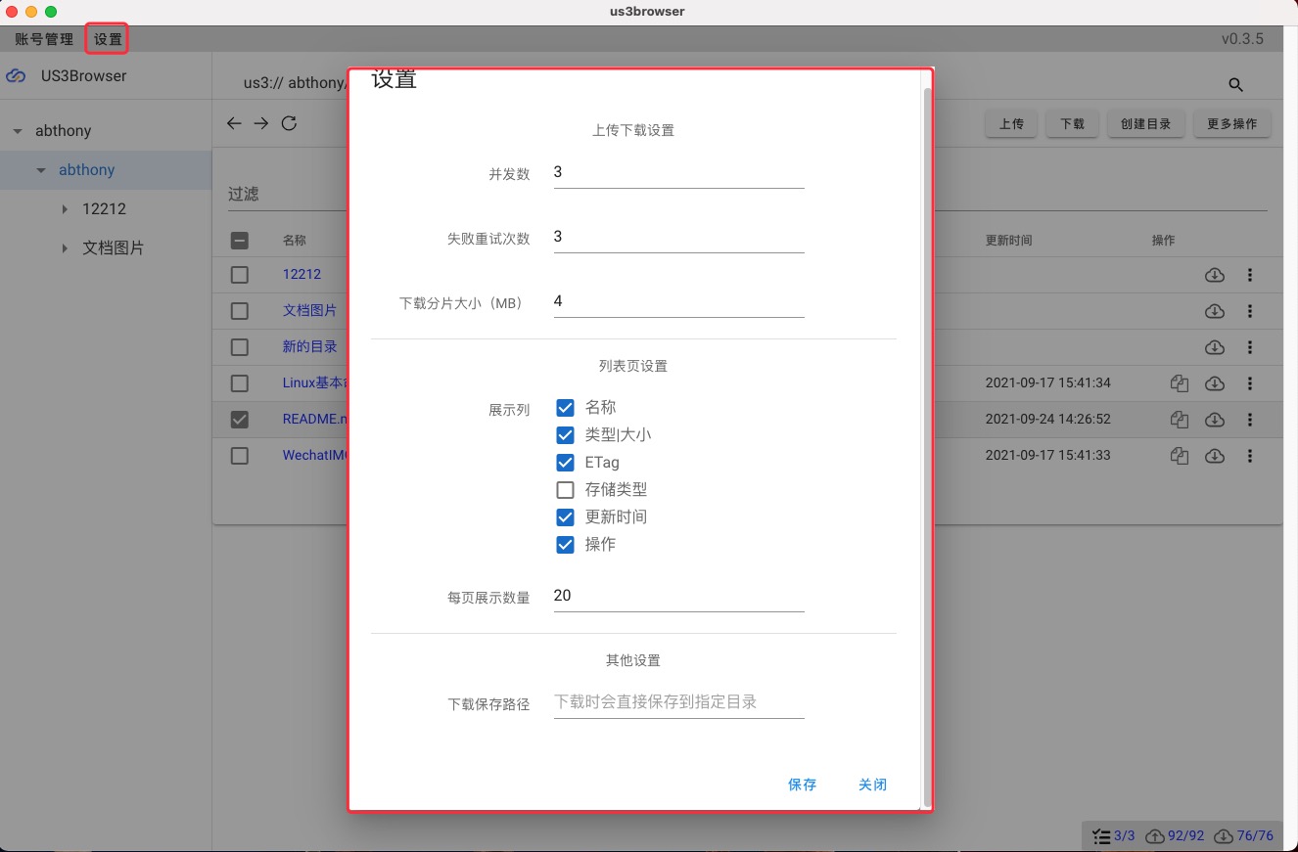Open more actions for the 文档图片 row
Viewport: 1298px width, 852px height.
1250,311
